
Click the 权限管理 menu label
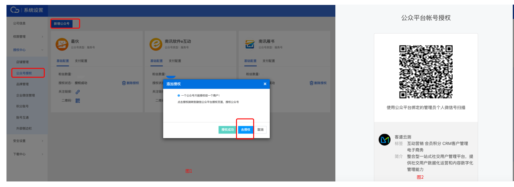[x=19, y=37]
